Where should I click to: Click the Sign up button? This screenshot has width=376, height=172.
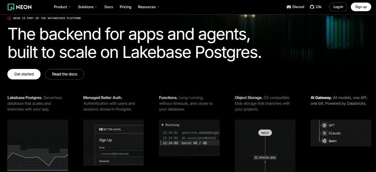pos(361,7)
